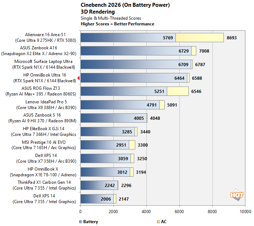Click the red arrow marker beside HP OmniBook Ultra 16
Viewport: 254px width, 226px height.
tap(79, 78)
